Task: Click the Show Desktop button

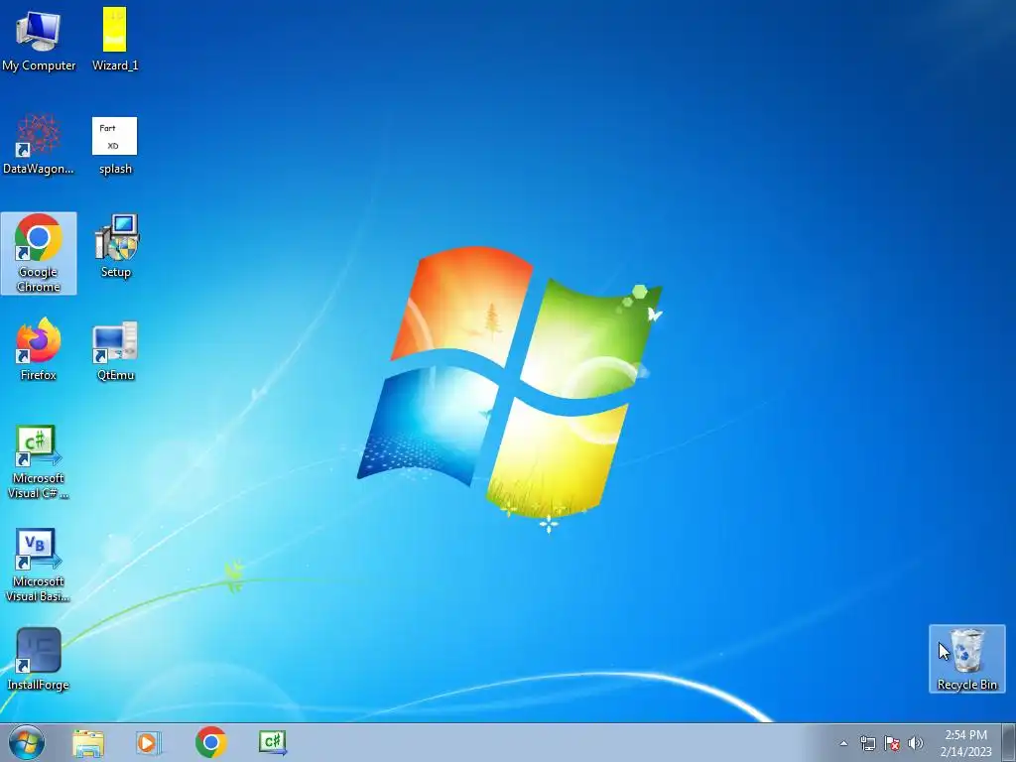Action: (x=1008, y=742)
